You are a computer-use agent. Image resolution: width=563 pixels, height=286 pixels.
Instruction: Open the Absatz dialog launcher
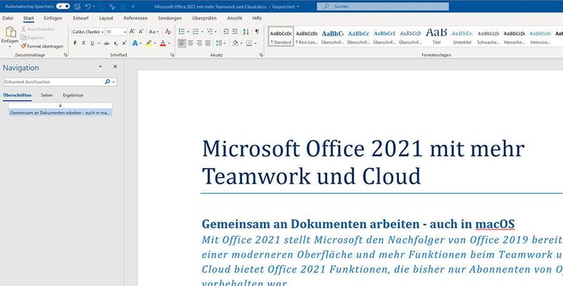pos(261,56)
